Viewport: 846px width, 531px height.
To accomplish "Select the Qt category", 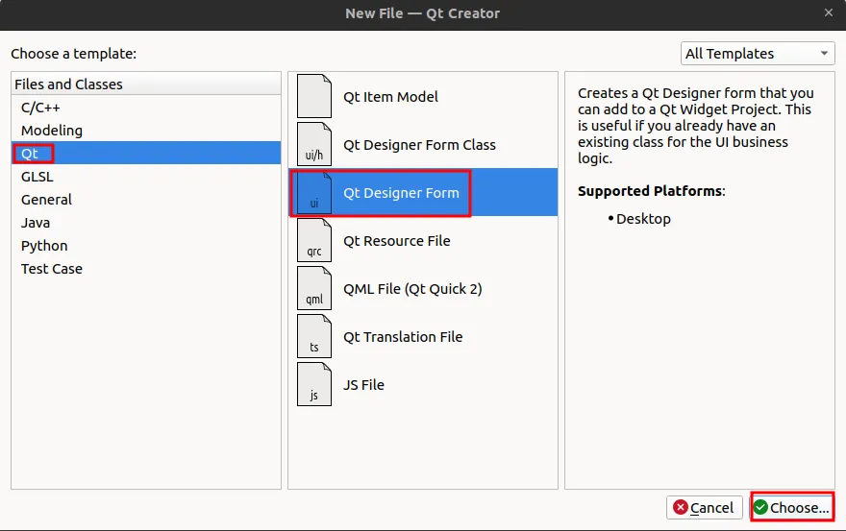I will pyautogui.click(x=146, y=153).
